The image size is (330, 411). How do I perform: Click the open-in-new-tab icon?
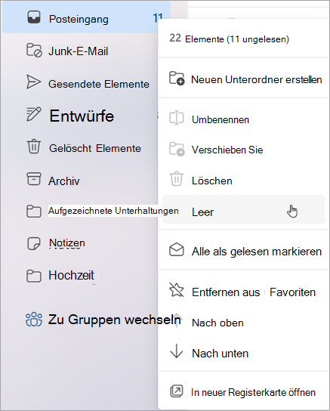pos(177,391)
